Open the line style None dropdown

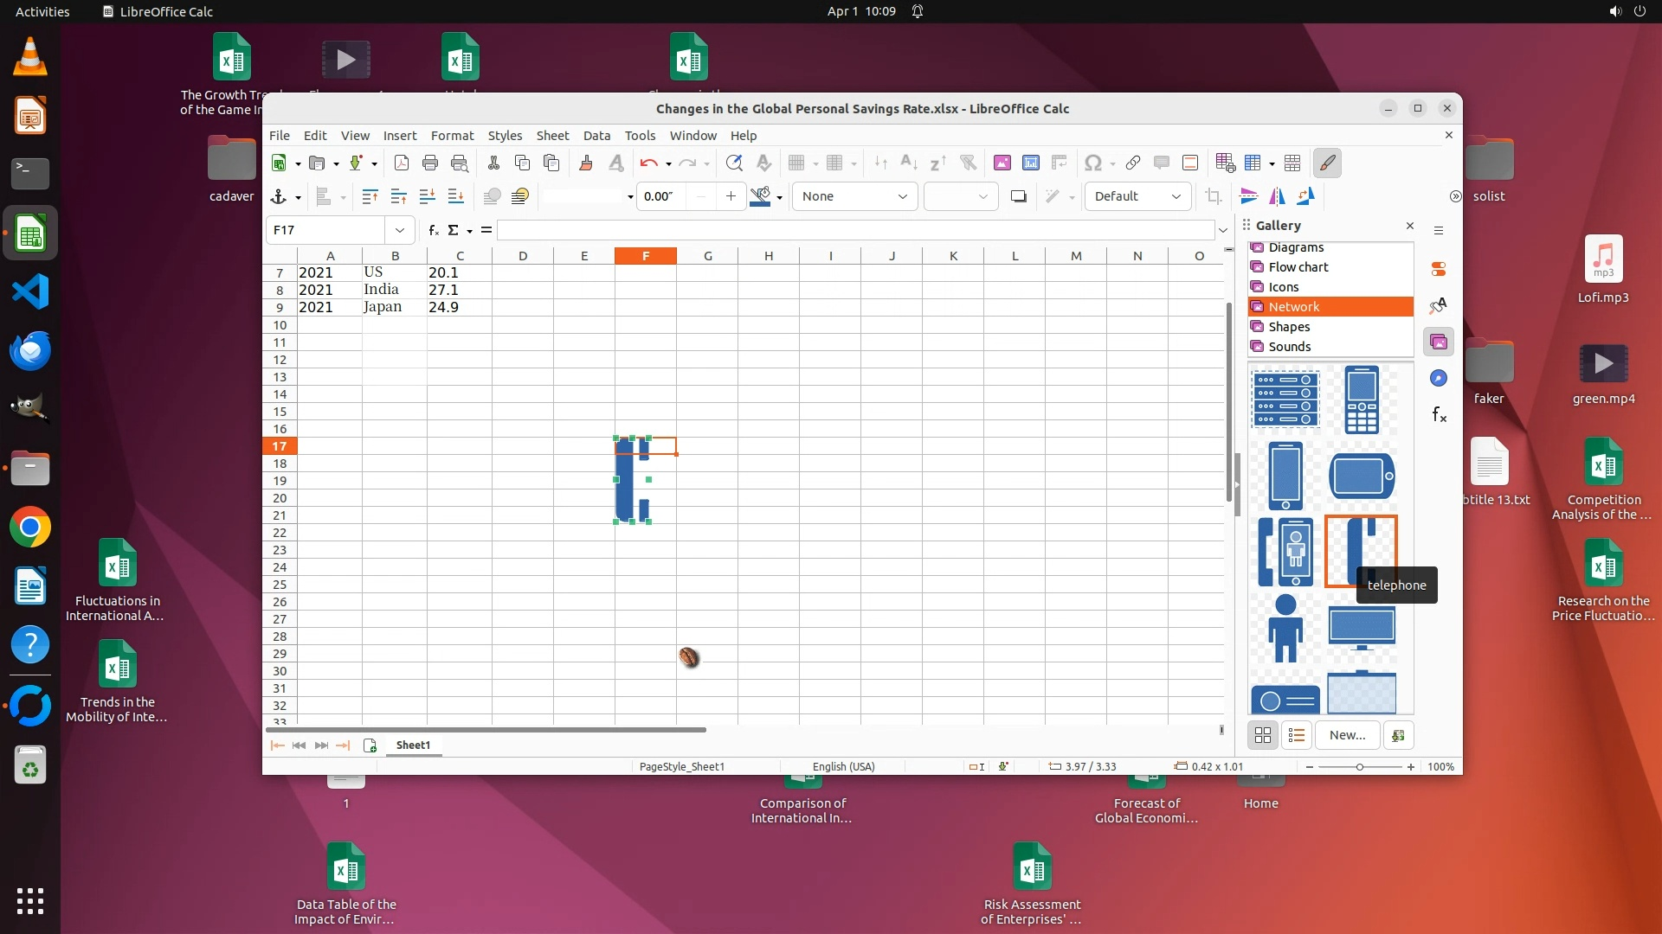pos(902,197)
